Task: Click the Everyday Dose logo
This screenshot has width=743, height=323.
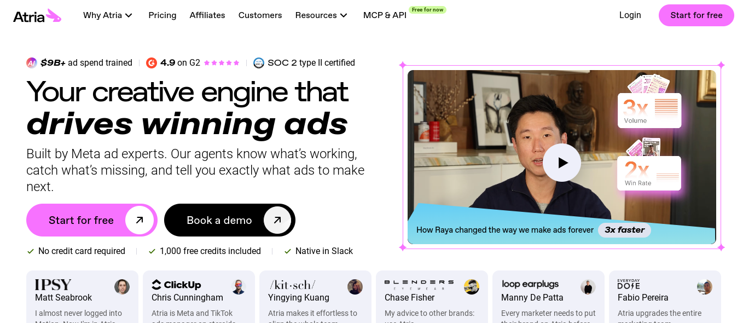Action: (x=629, y=284)
